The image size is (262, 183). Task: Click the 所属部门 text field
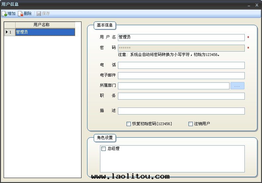pyautogui.click(x=173, y=86)
